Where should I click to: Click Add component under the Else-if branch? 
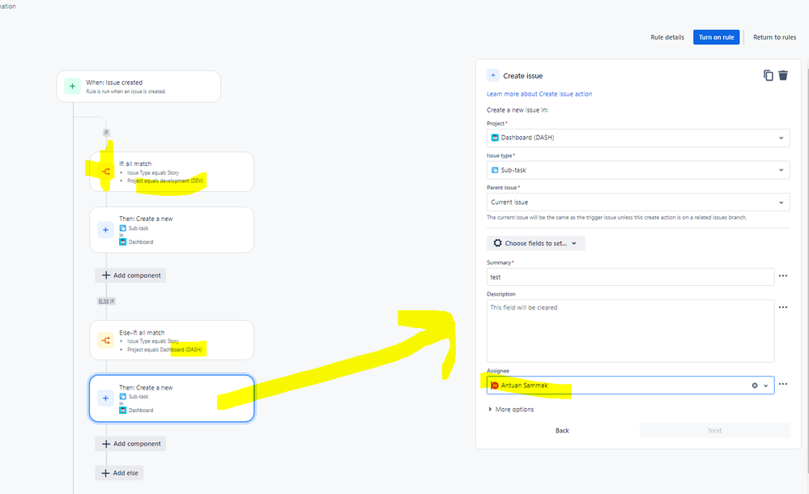click(x=130, y=444)
